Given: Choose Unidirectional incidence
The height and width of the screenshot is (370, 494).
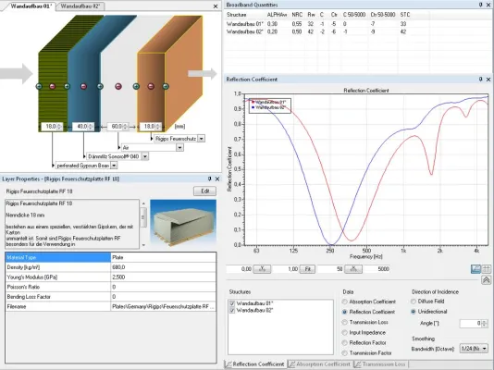Looking at the screenshot, I should (414, 312).
